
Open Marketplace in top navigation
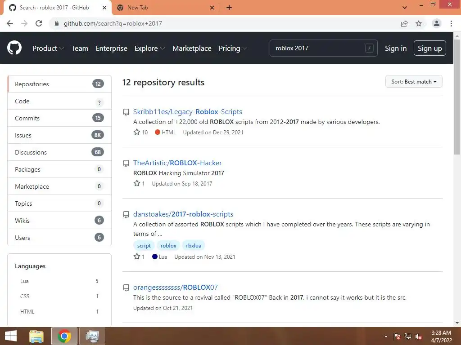coord(192,48)
